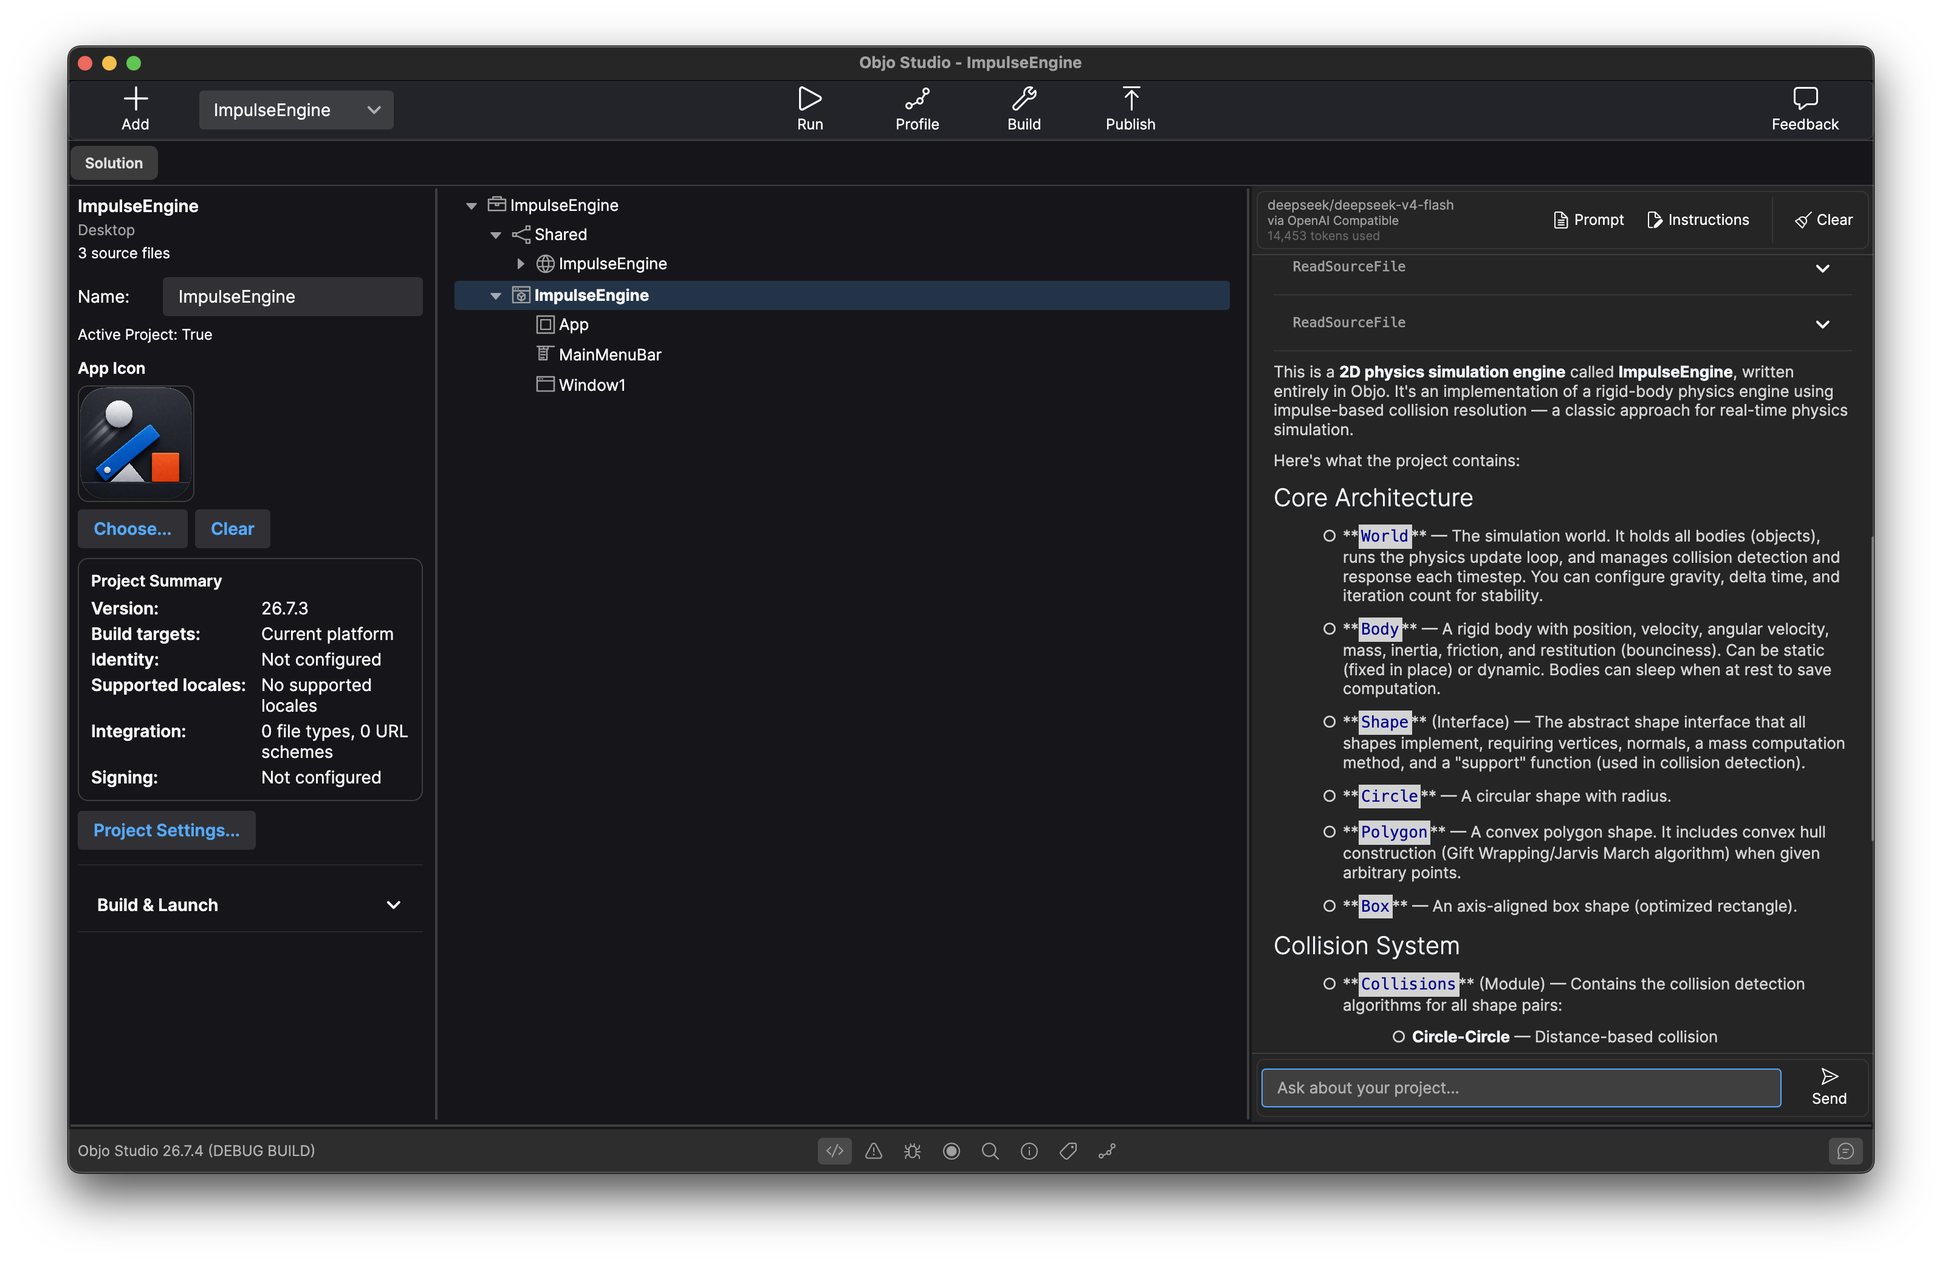Click the Core Architecture heading

pos(1373,498)
